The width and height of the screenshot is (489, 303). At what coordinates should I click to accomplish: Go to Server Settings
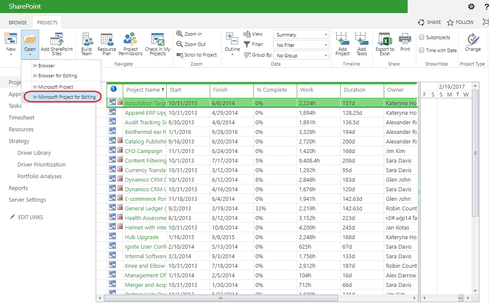point(27,200)
